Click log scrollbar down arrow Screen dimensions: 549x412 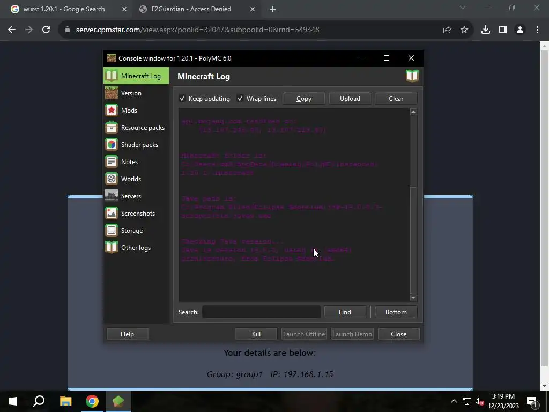[413, 298]
